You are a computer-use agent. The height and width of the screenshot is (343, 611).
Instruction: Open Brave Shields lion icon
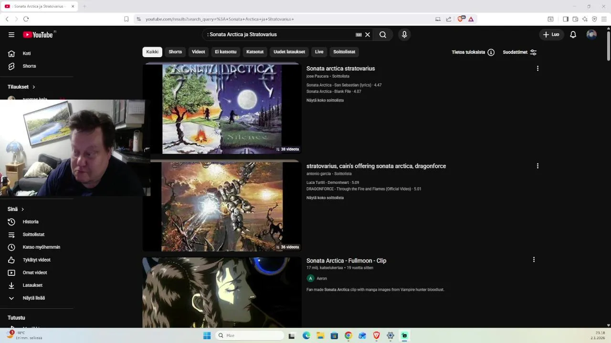[461, 19]
